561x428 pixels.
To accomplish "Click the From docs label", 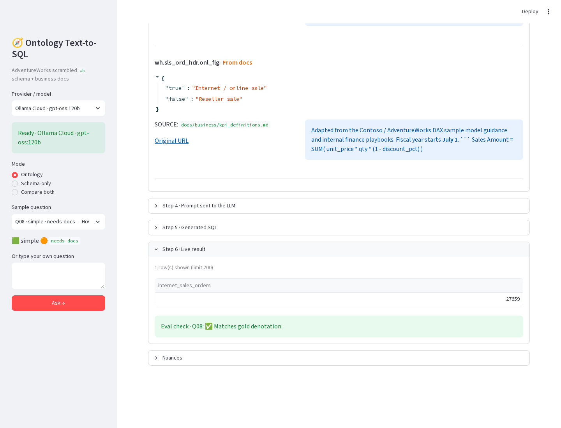I will pos(238,63).
